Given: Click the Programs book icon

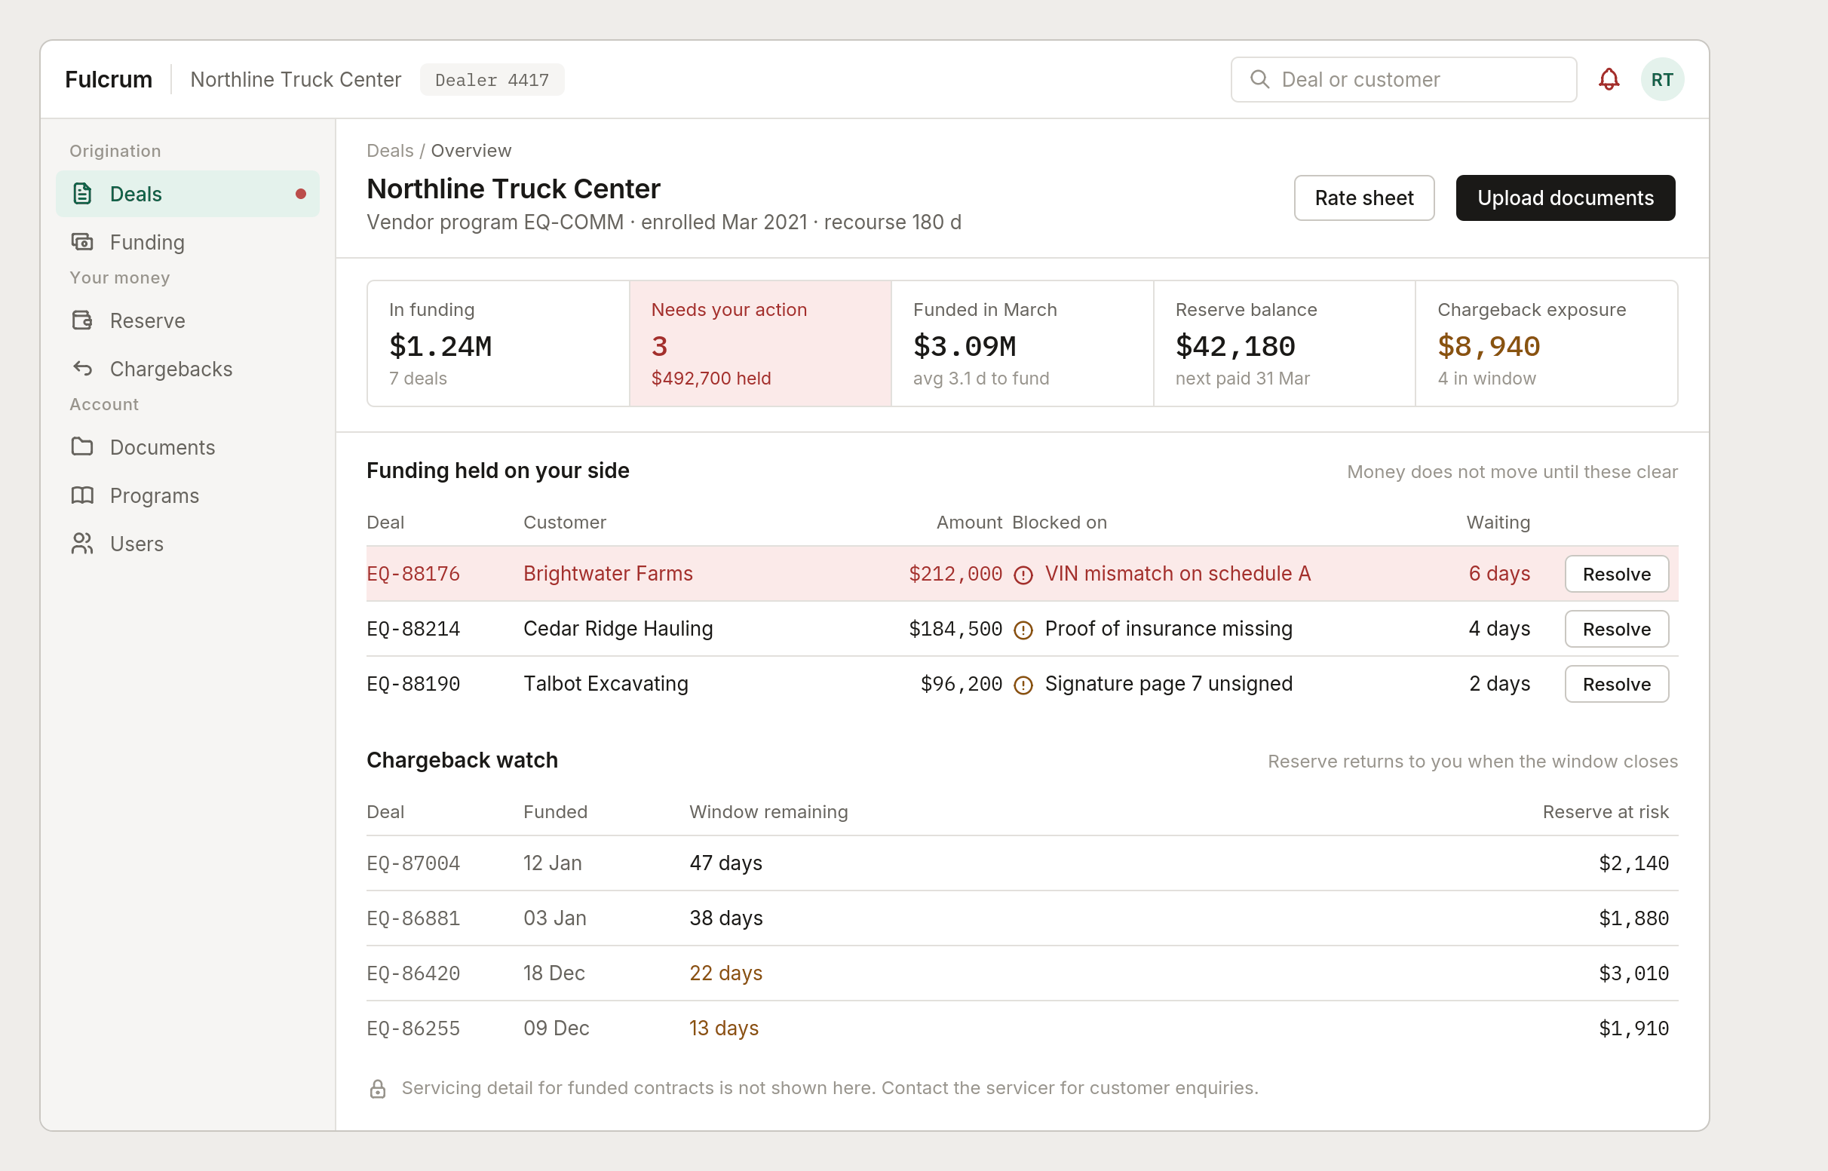Looking at the screenshot, I should (82, 495).
